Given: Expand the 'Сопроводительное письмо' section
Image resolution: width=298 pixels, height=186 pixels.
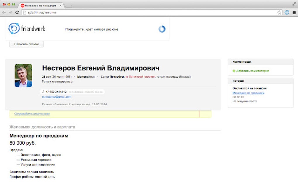Looking at the screenshot, I should click(32, 114).
